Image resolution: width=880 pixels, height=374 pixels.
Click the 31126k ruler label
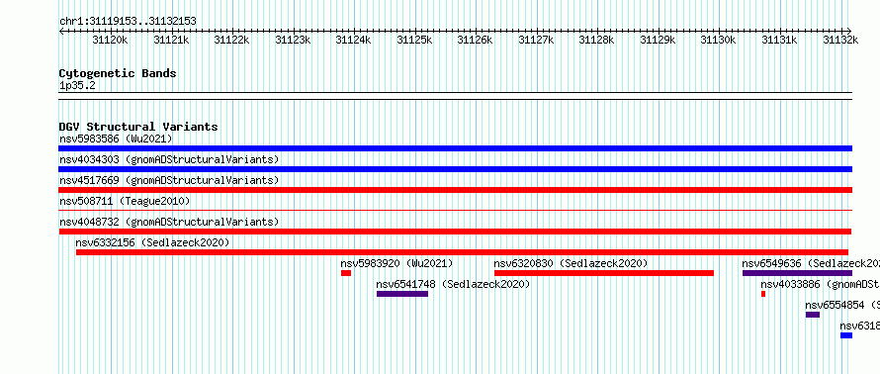pos(475,40)
